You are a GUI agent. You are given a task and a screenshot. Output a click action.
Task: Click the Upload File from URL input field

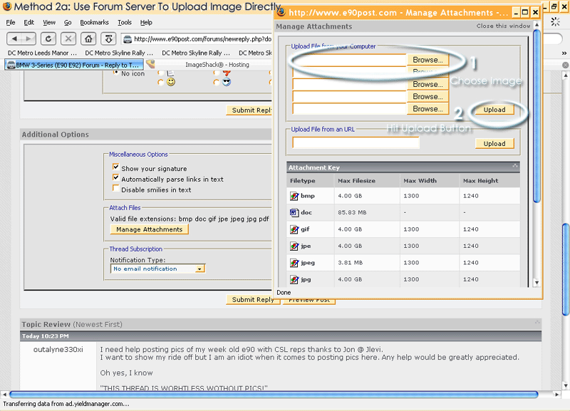point(356,142)
